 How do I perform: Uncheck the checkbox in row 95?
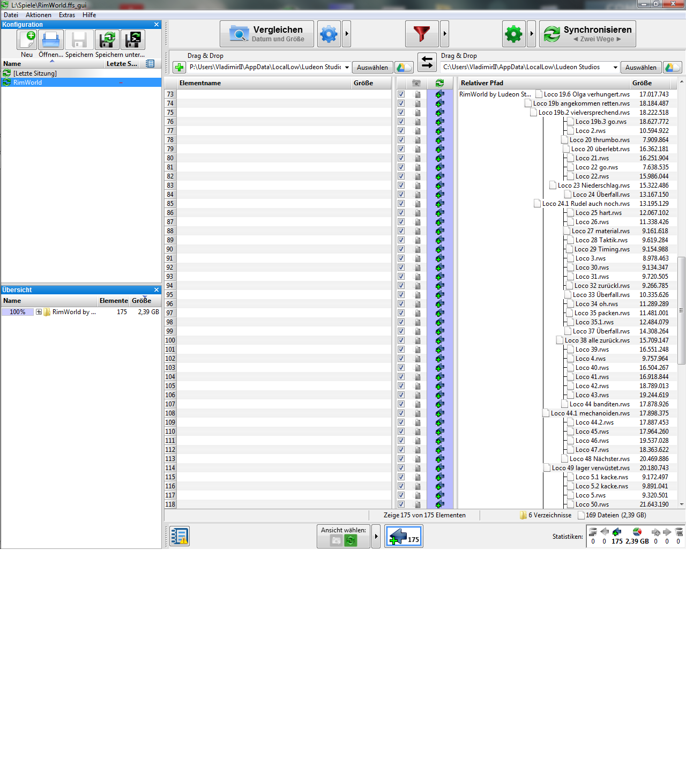click(401, 295)
